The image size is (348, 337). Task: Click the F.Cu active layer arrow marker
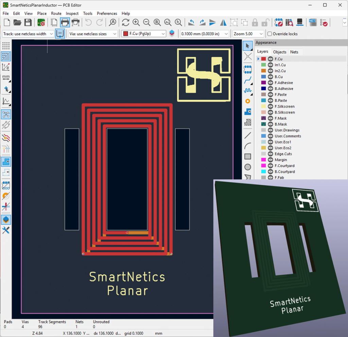258,59
